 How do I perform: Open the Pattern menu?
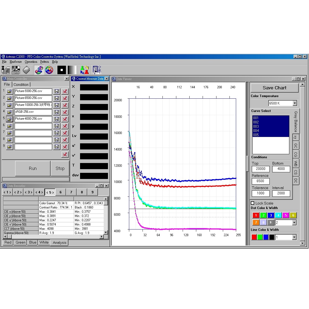click(44, 62)
